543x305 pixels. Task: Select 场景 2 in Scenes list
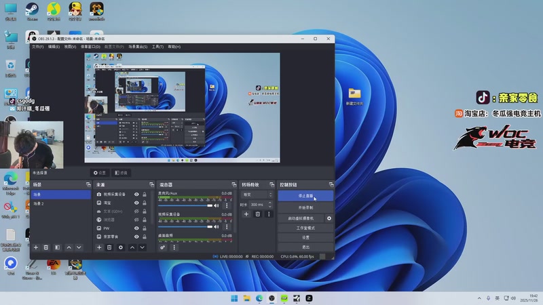(60, 204)
